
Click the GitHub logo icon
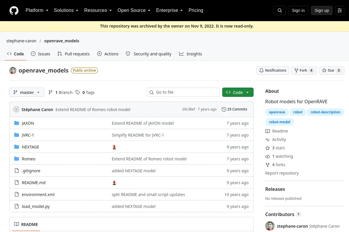[14, 10]
